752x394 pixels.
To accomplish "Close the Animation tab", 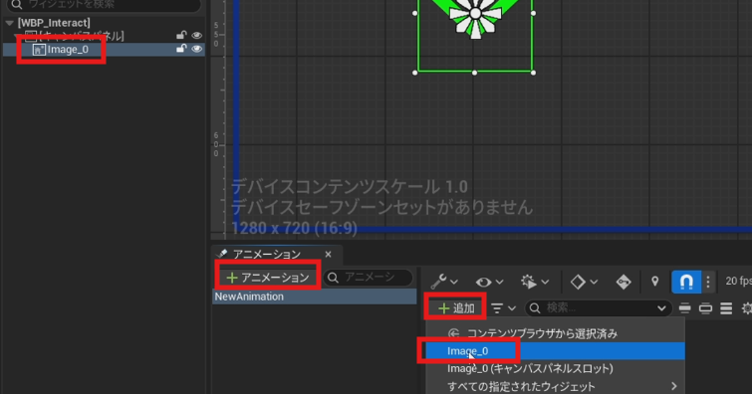I will (x=328, y=254).
